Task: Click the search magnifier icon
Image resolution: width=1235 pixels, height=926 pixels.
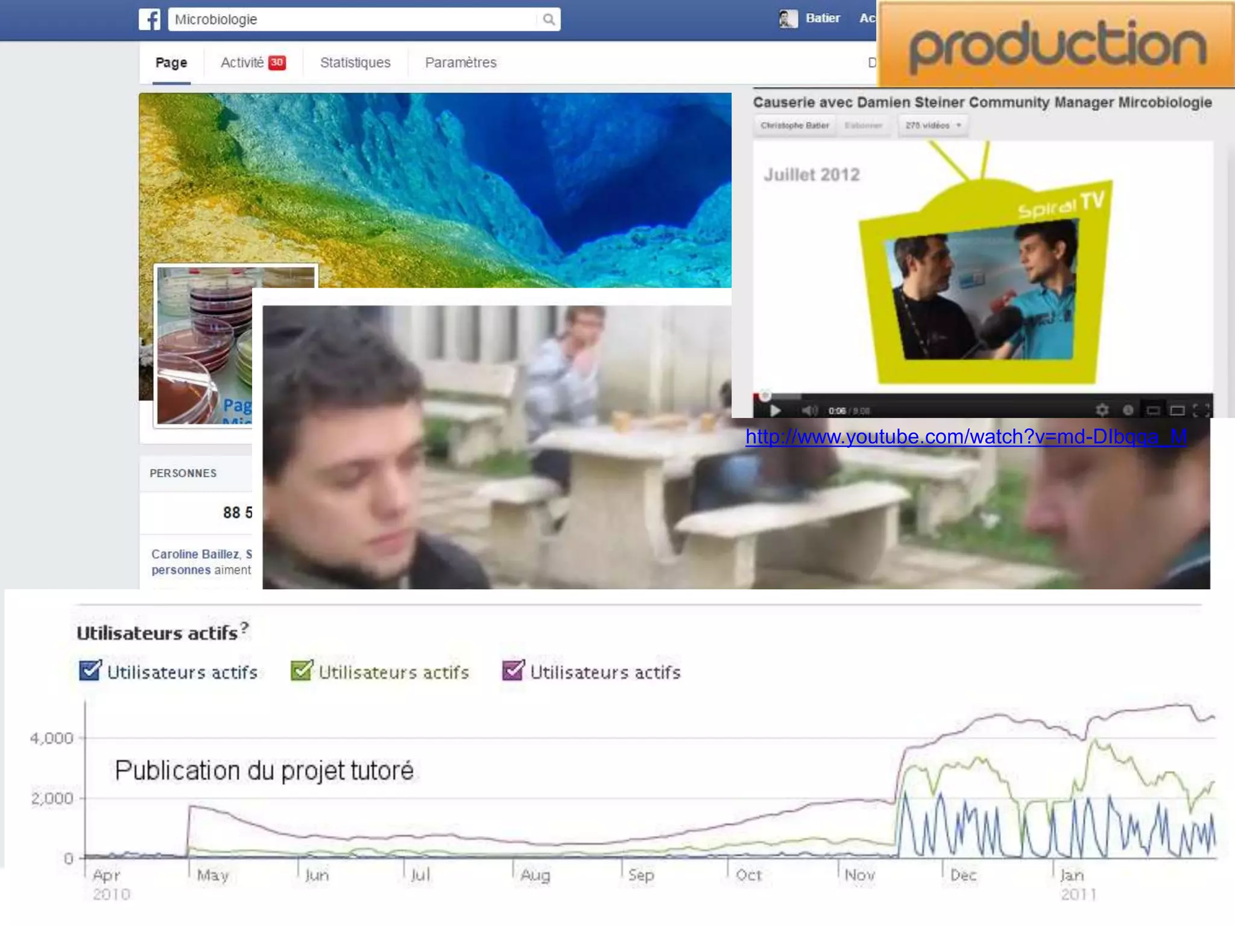Action: pos(548,19)
